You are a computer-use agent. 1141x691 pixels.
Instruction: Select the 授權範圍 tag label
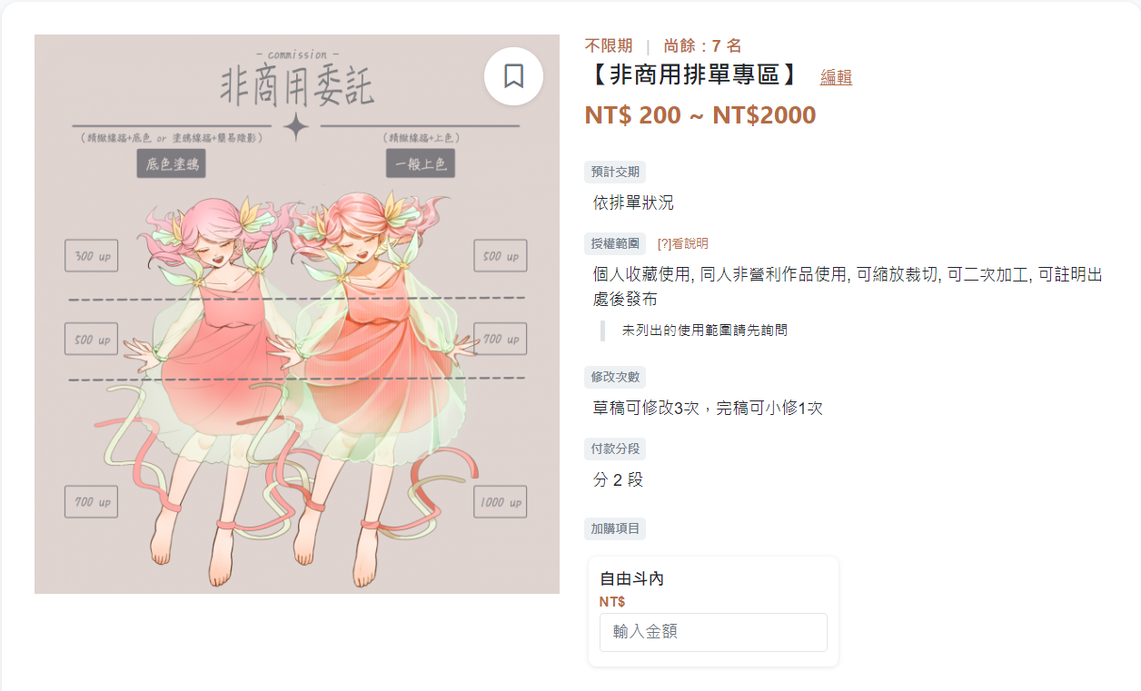click(x=615, y=243)
